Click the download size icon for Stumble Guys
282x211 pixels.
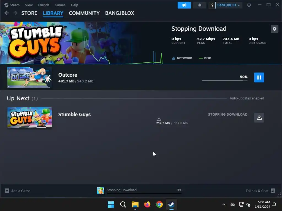(159, 118)
